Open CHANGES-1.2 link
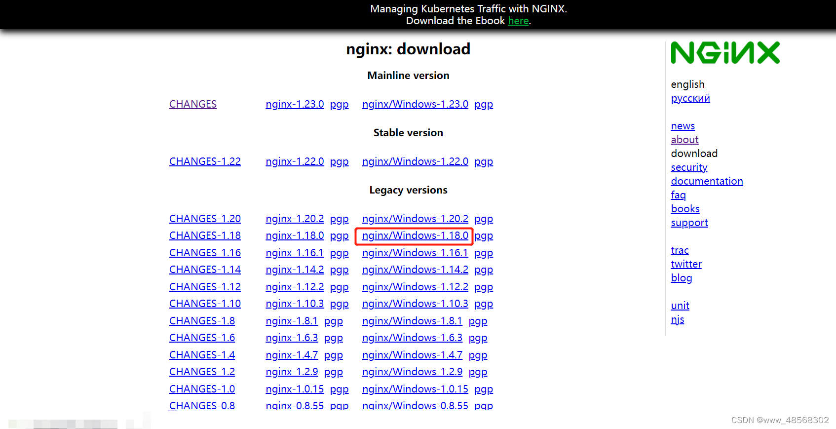 click(202, 372)
